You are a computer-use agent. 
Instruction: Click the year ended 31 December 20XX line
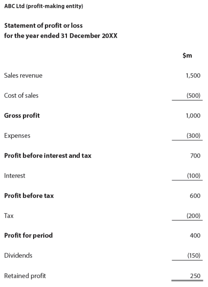click(61, 35)
